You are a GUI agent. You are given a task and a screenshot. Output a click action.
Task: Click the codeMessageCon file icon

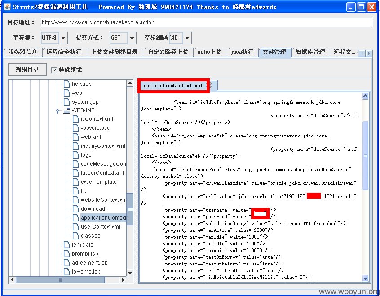pyautogui.click(x=75, y=164)
